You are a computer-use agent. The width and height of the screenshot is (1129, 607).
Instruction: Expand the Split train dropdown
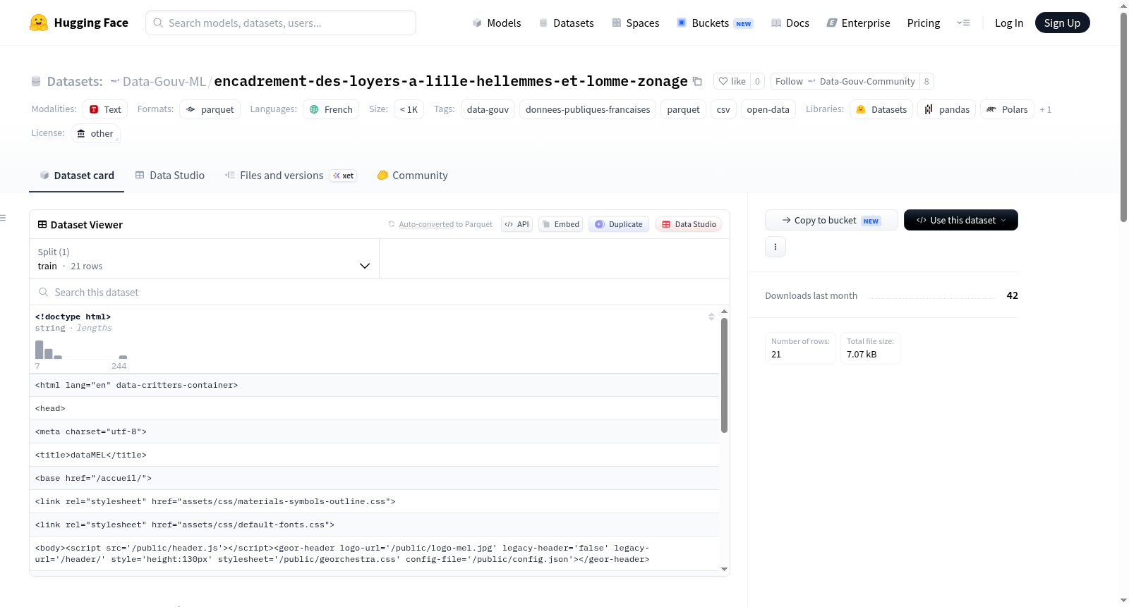[204, 259]
